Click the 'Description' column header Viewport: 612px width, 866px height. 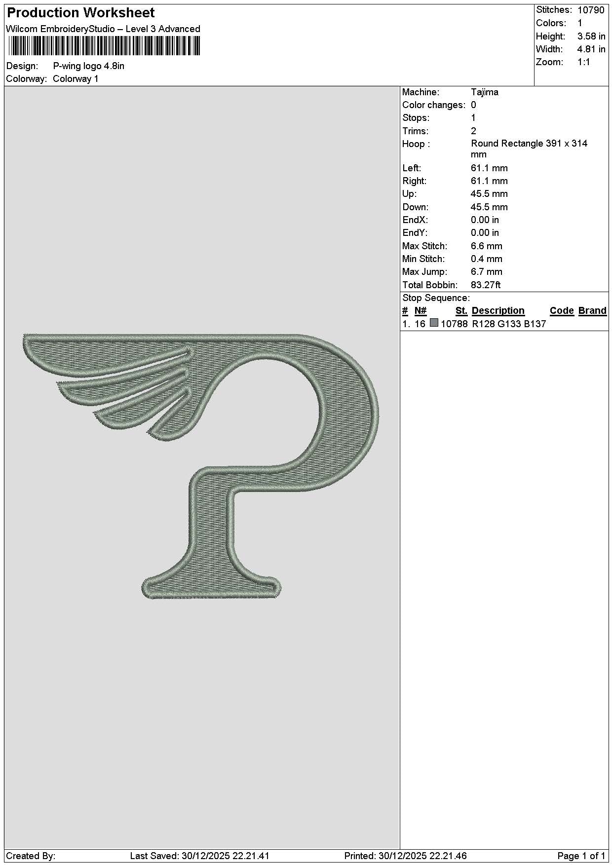pyautogui.click(x=498, y=311)
